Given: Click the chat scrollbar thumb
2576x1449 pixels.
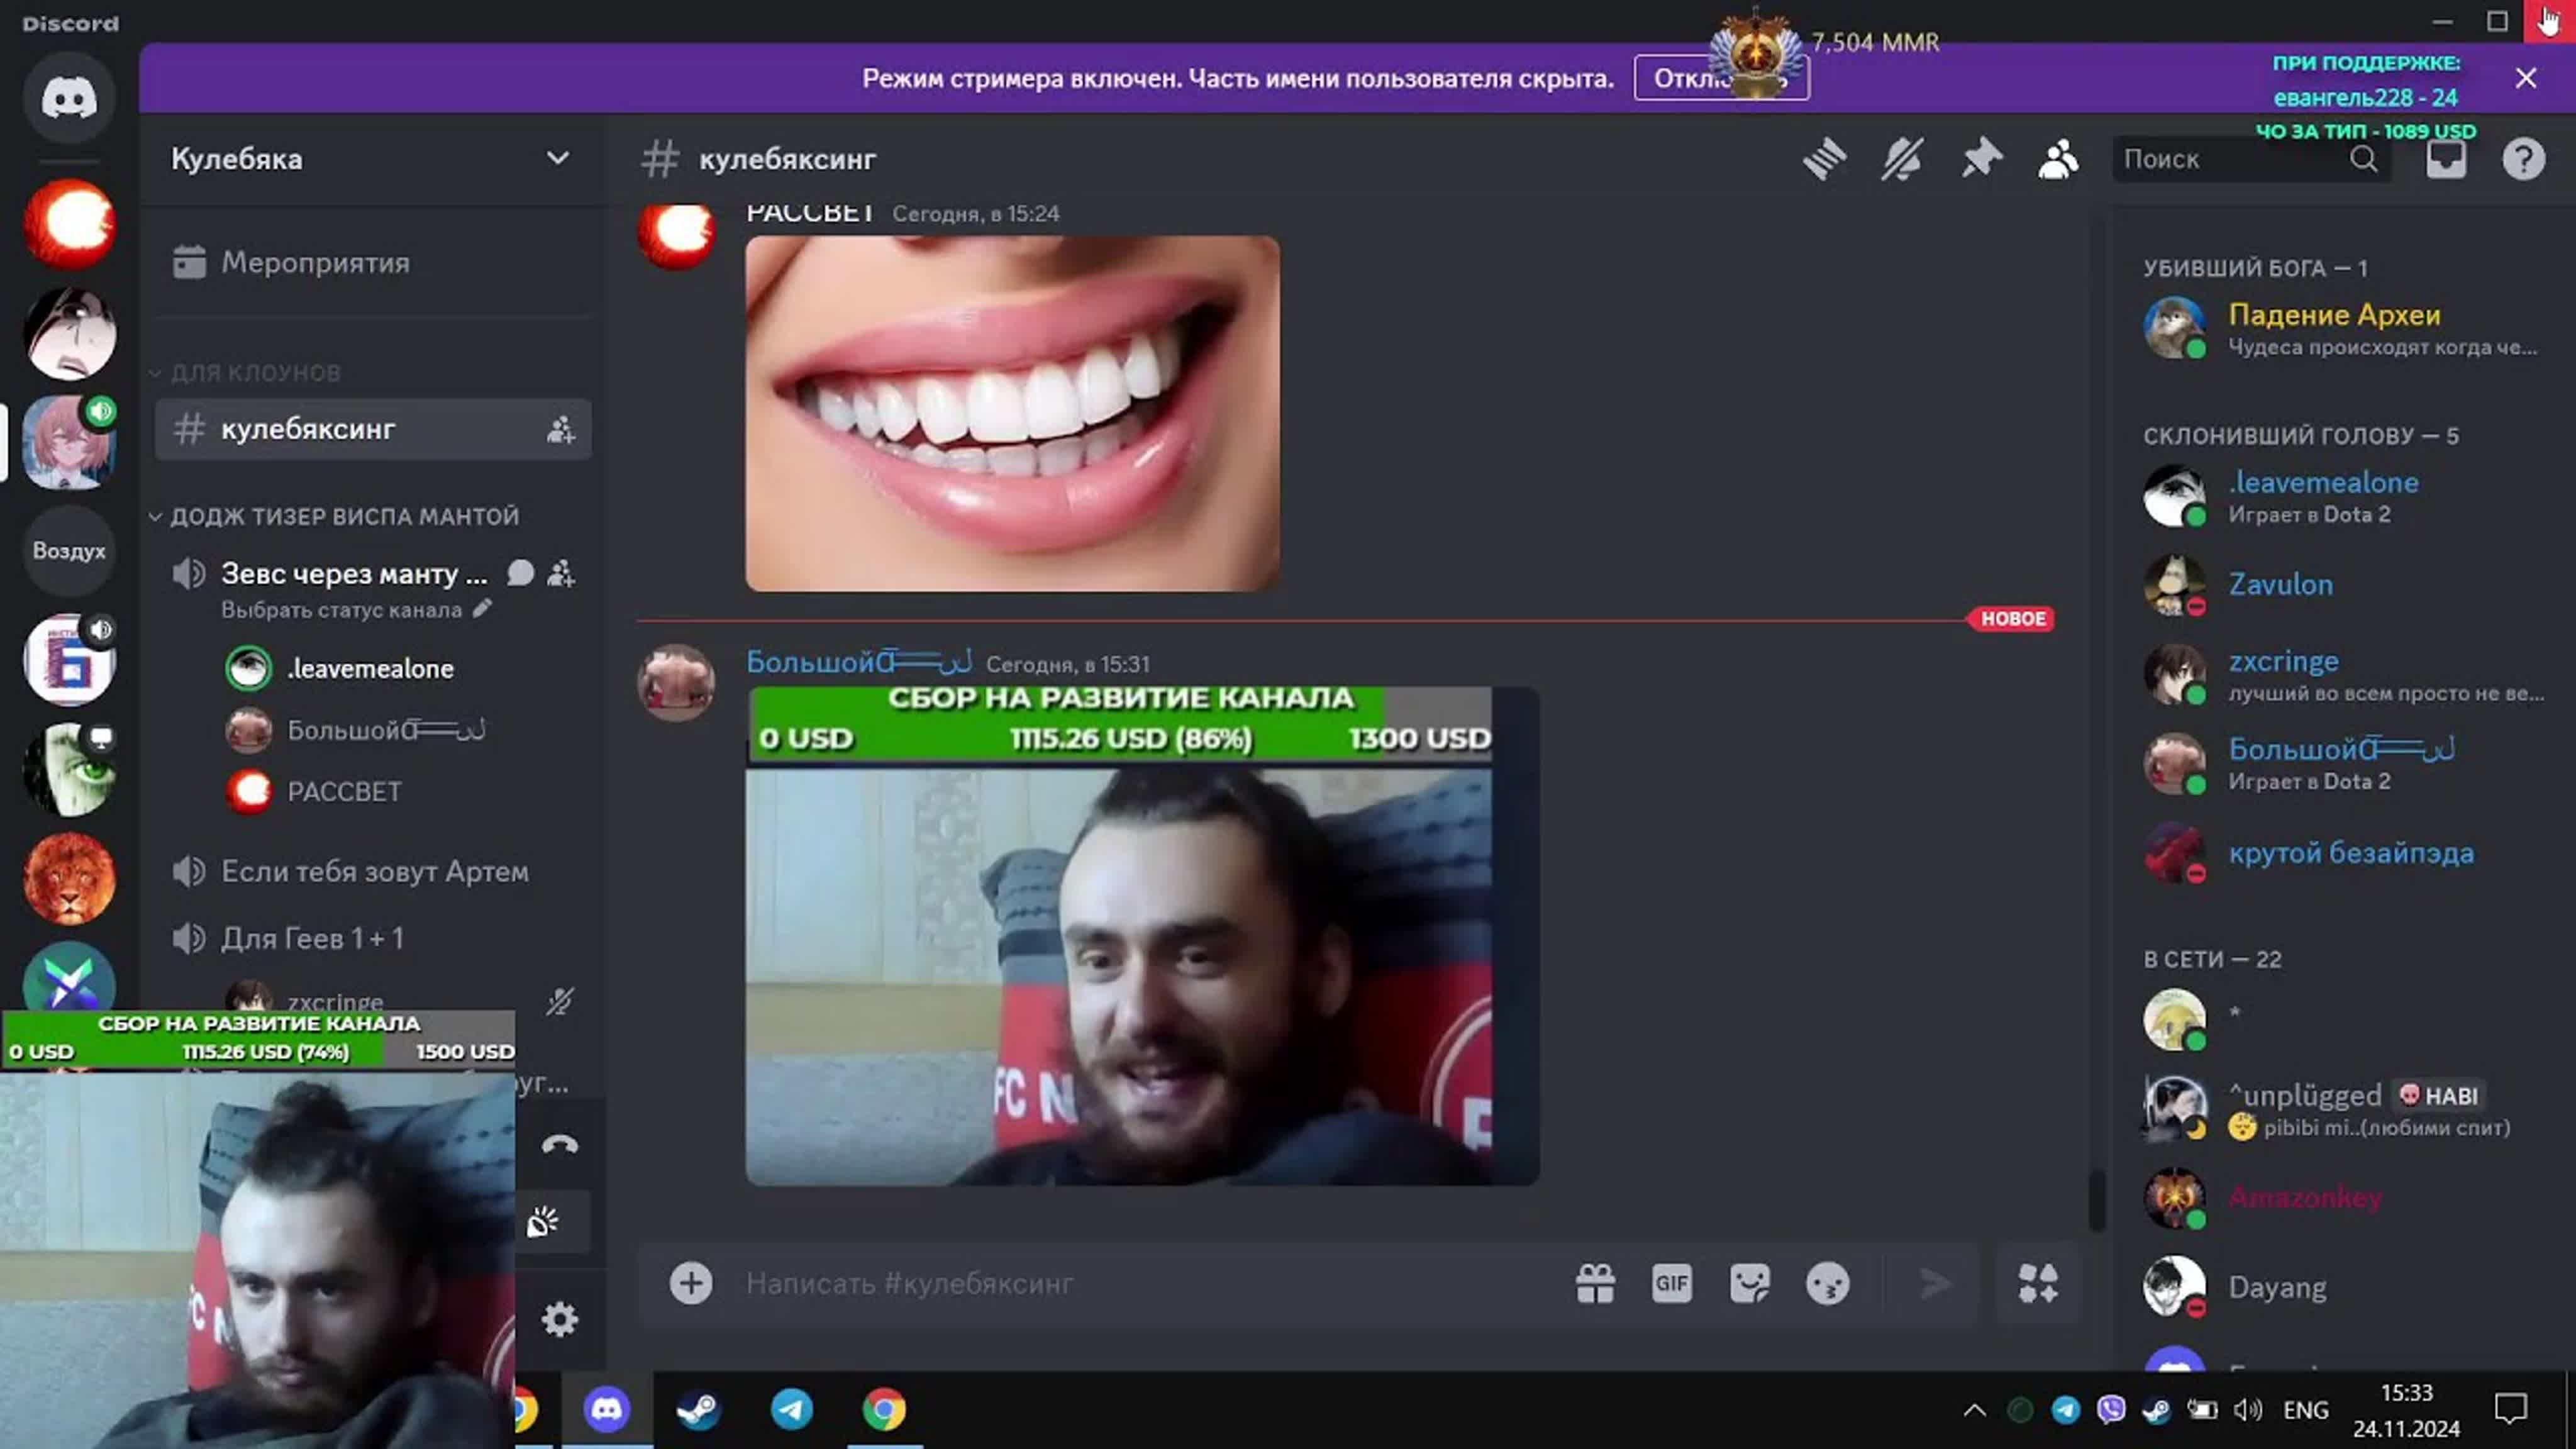Looking at the screenshot, I should click(x=2097, y=1200).
